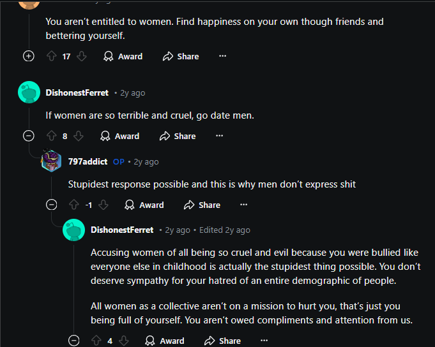Downvote the comment with 17 points
Image resolution: width=435 pixels, height=347 pixels.
click(81, 56)
